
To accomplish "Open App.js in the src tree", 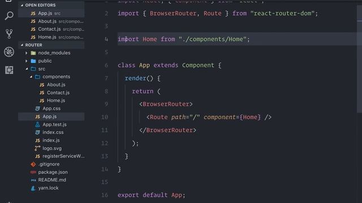I will tap(49, 117).
